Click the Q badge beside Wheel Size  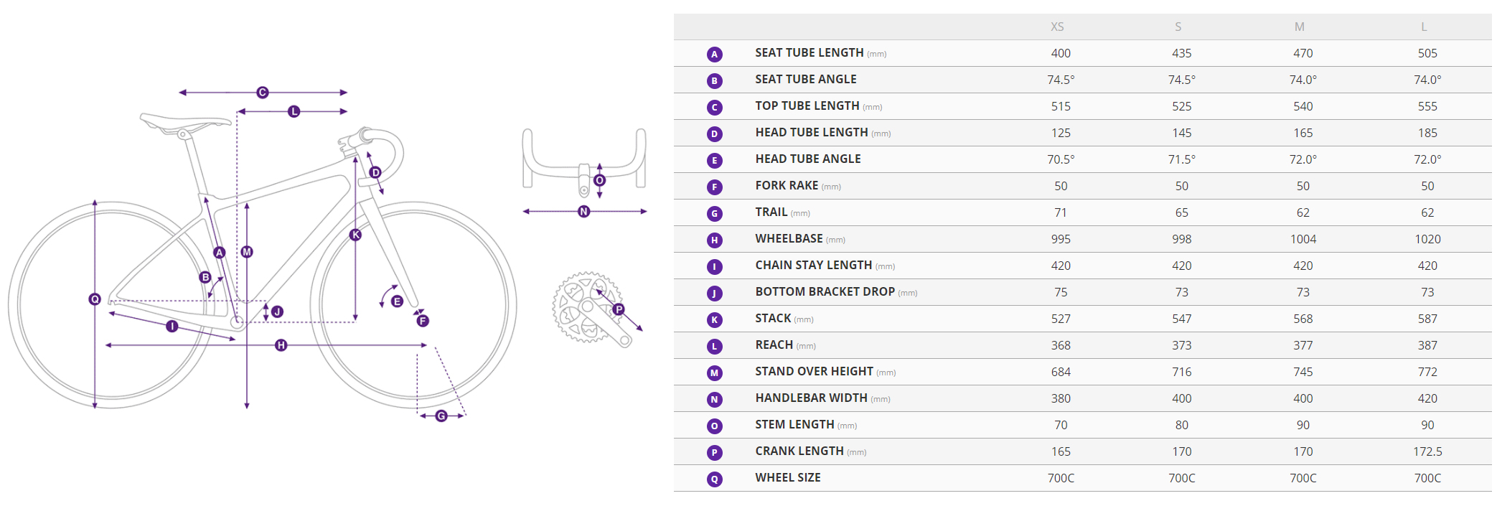tap(714, 479)
